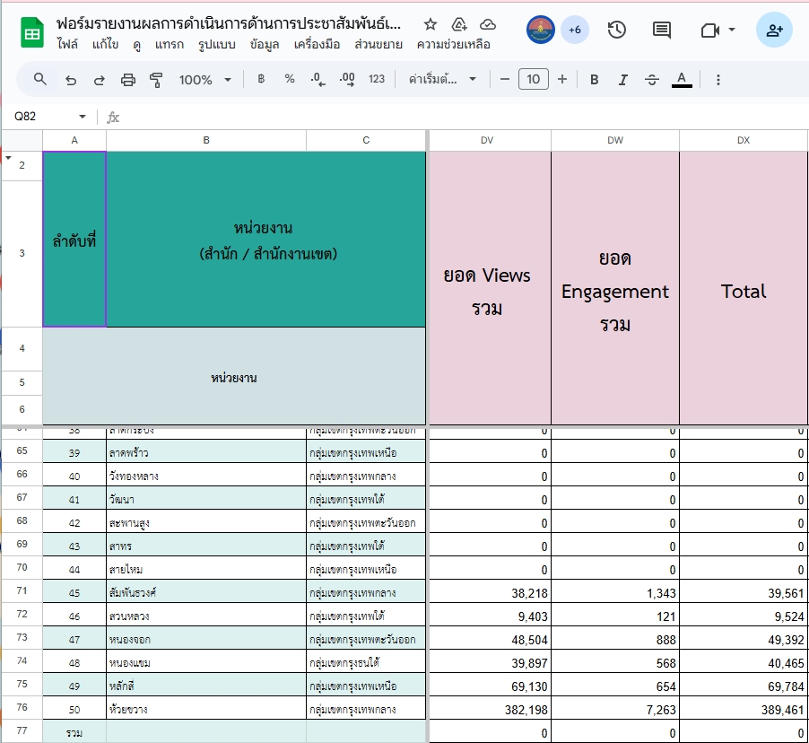
Task: Open the ไฟล์ menu
Action: point(68,44)
